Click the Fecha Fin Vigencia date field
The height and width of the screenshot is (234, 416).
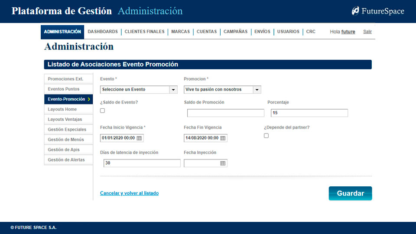click(x=205, y=138)
